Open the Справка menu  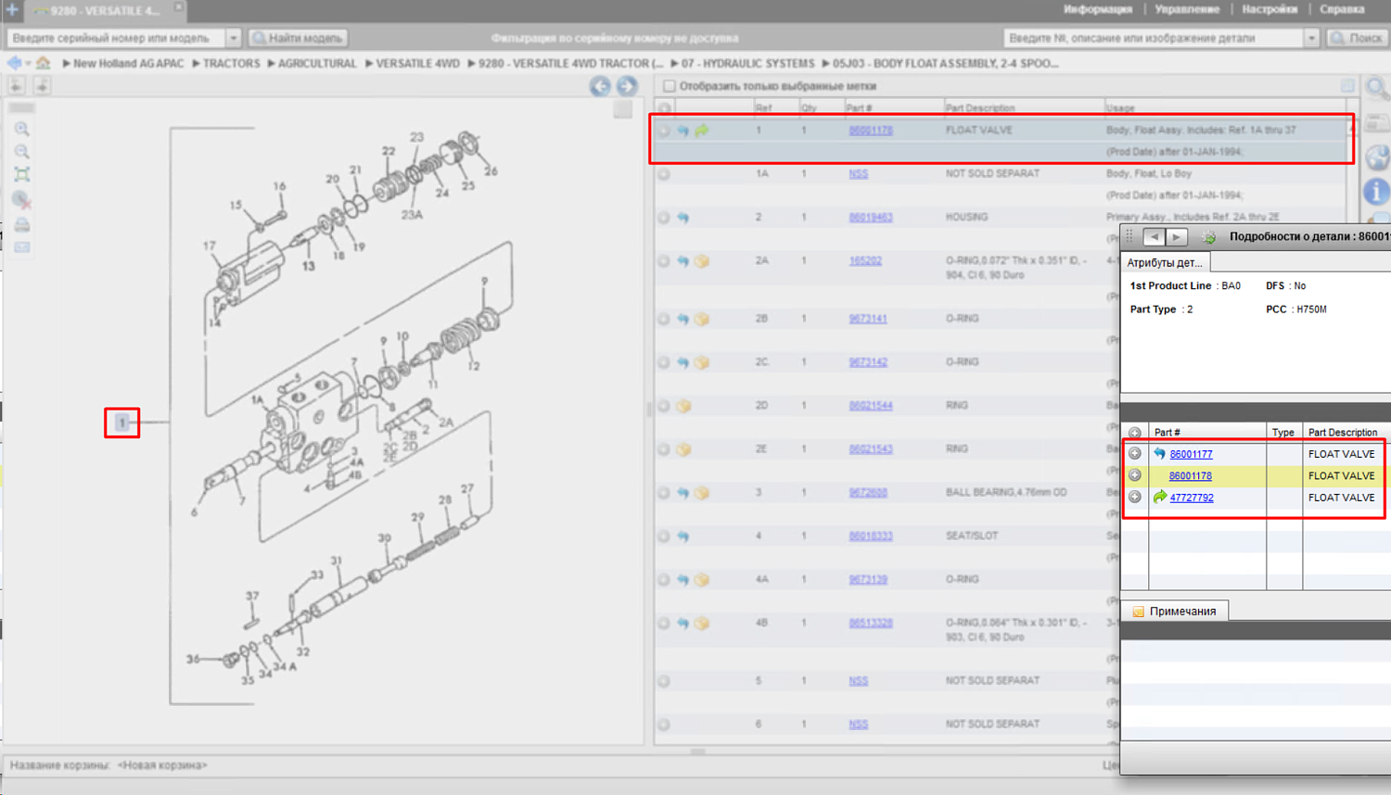(1342, 9)
